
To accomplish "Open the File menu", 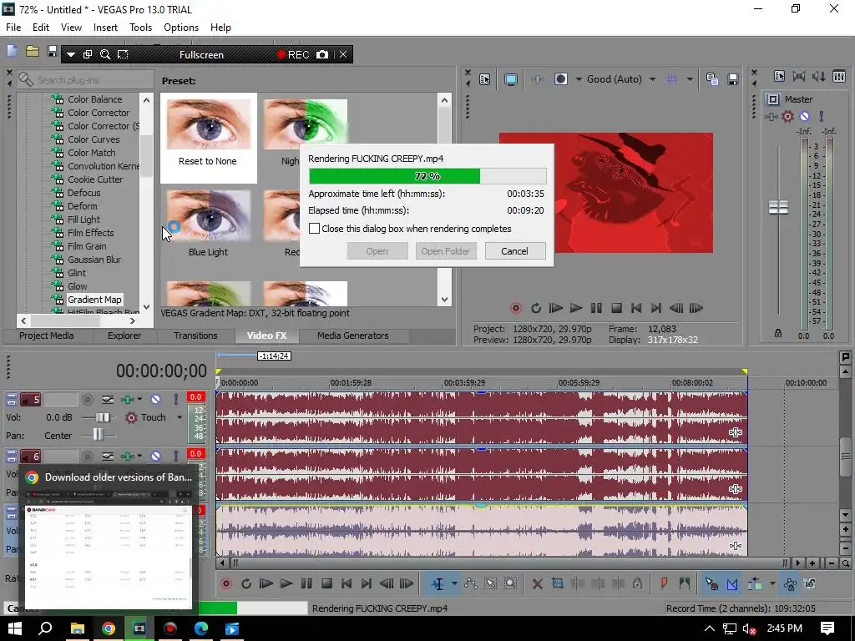I will pyautogui.click(x=13, y=28).
